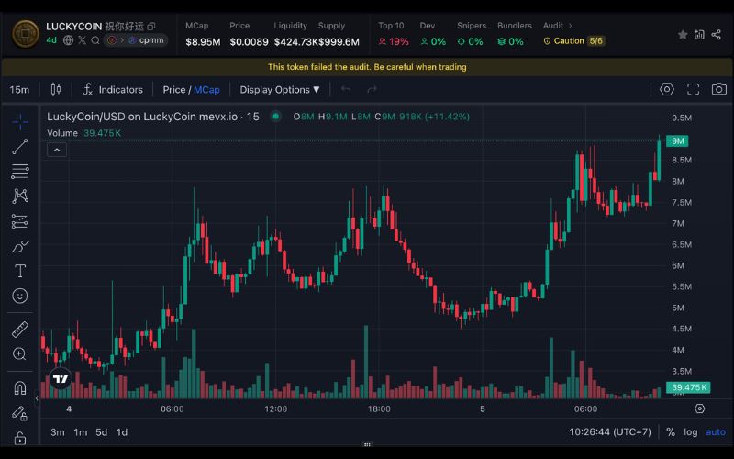Open chart settings hexagon icon
The image size is (734, 459).
pyautogui.click(x=667, y=89)
